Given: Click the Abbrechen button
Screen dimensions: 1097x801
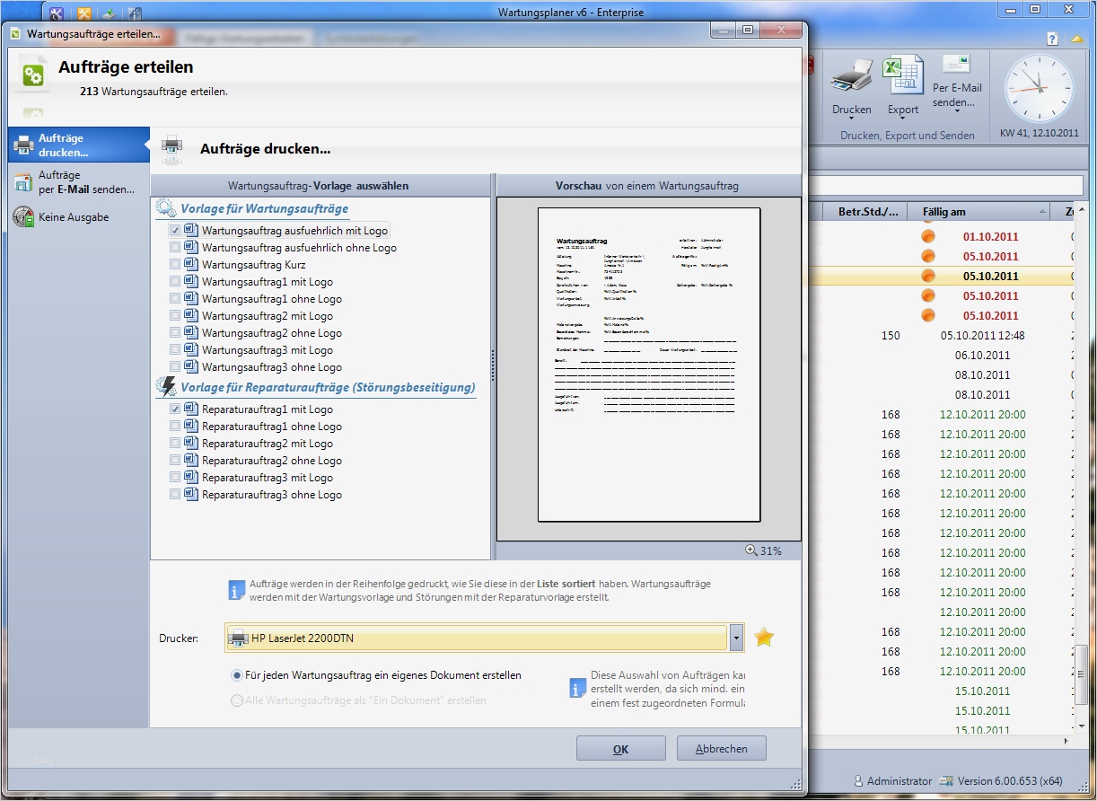Looking at the screenshot, I should (721, 749).
